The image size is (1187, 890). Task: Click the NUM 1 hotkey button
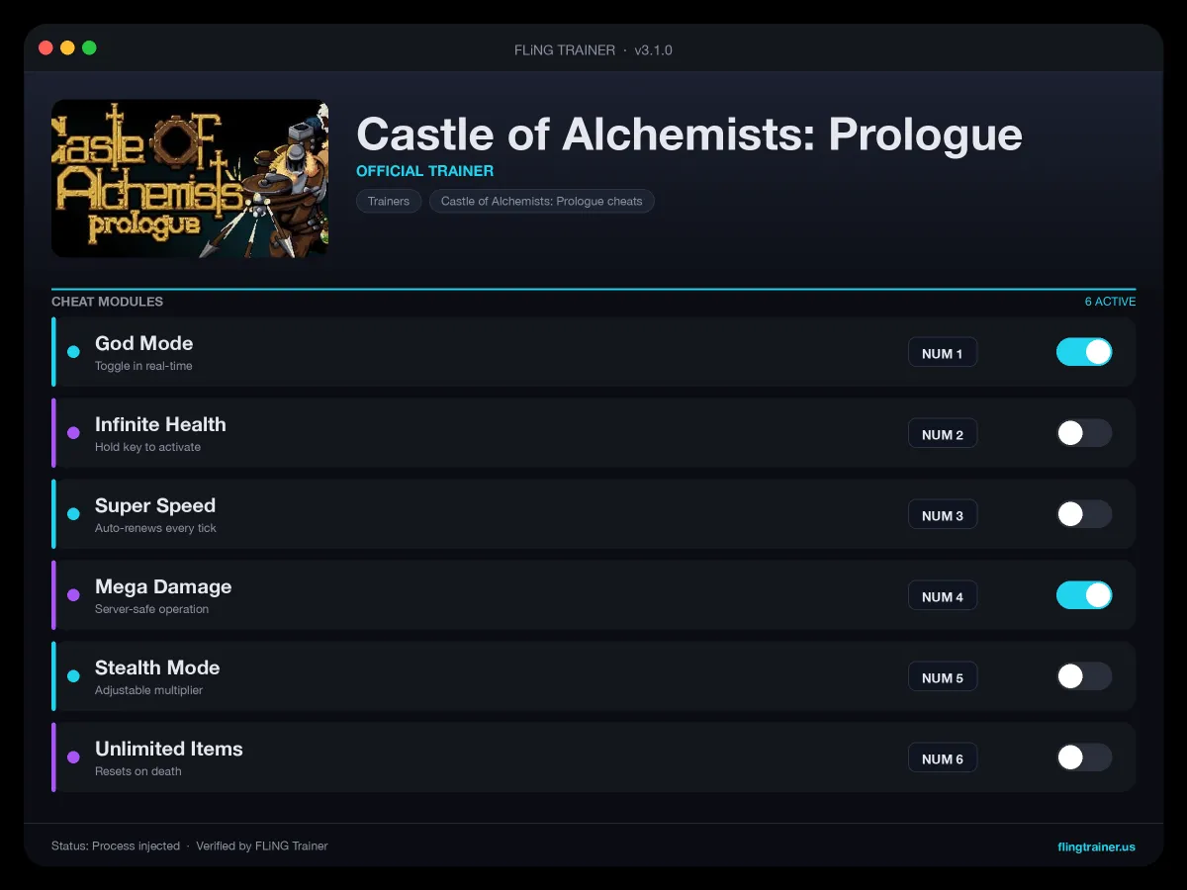pyautogui.click(x=943, y=353)
